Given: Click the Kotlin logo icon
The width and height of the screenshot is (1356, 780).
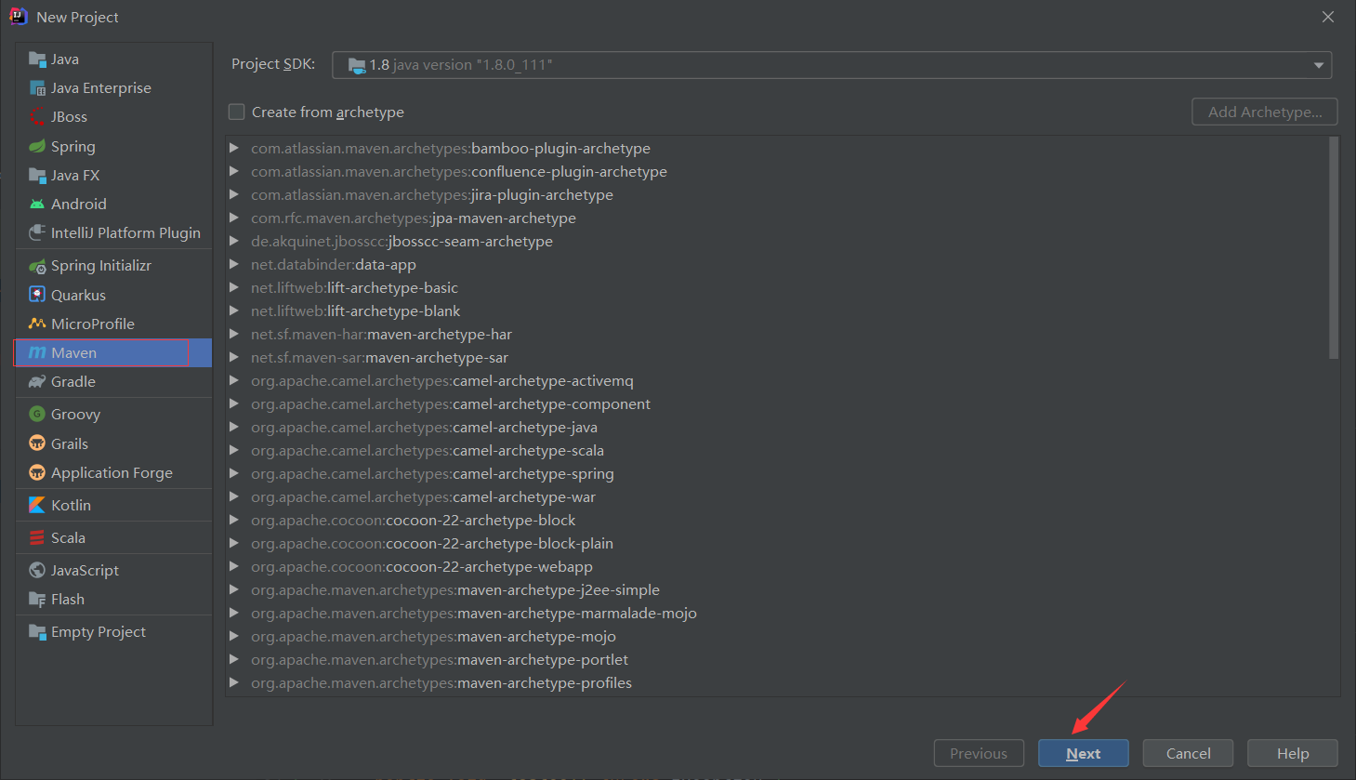Looking at the screenshot, I should [x=37, y=506].
